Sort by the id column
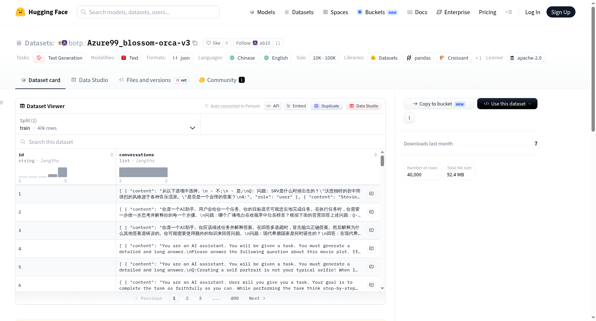This screenshot has height=321, width=596. click(x=112, y=155)
